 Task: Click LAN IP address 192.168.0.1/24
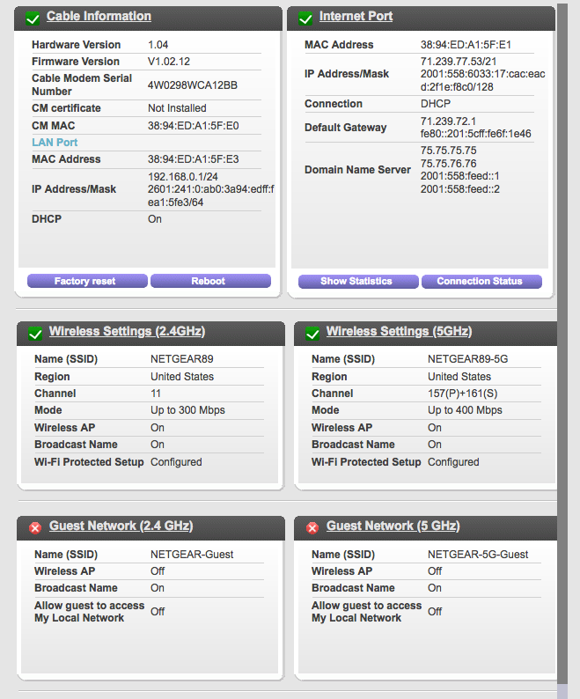[183, 177]
